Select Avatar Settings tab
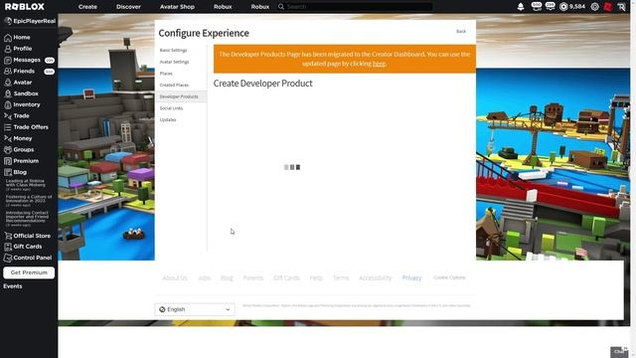Viewport: 636px width, 358px height. [x=174, y=62]
